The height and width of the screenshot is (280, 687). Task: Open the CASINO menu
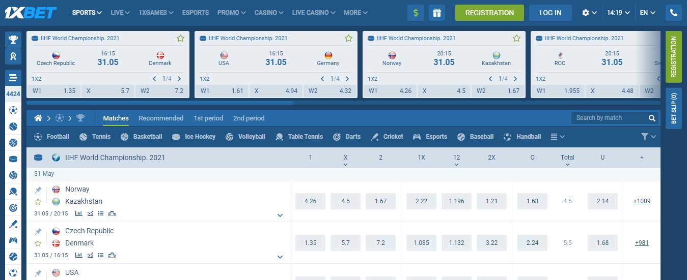pyautogui.click(x=269, y=13)
